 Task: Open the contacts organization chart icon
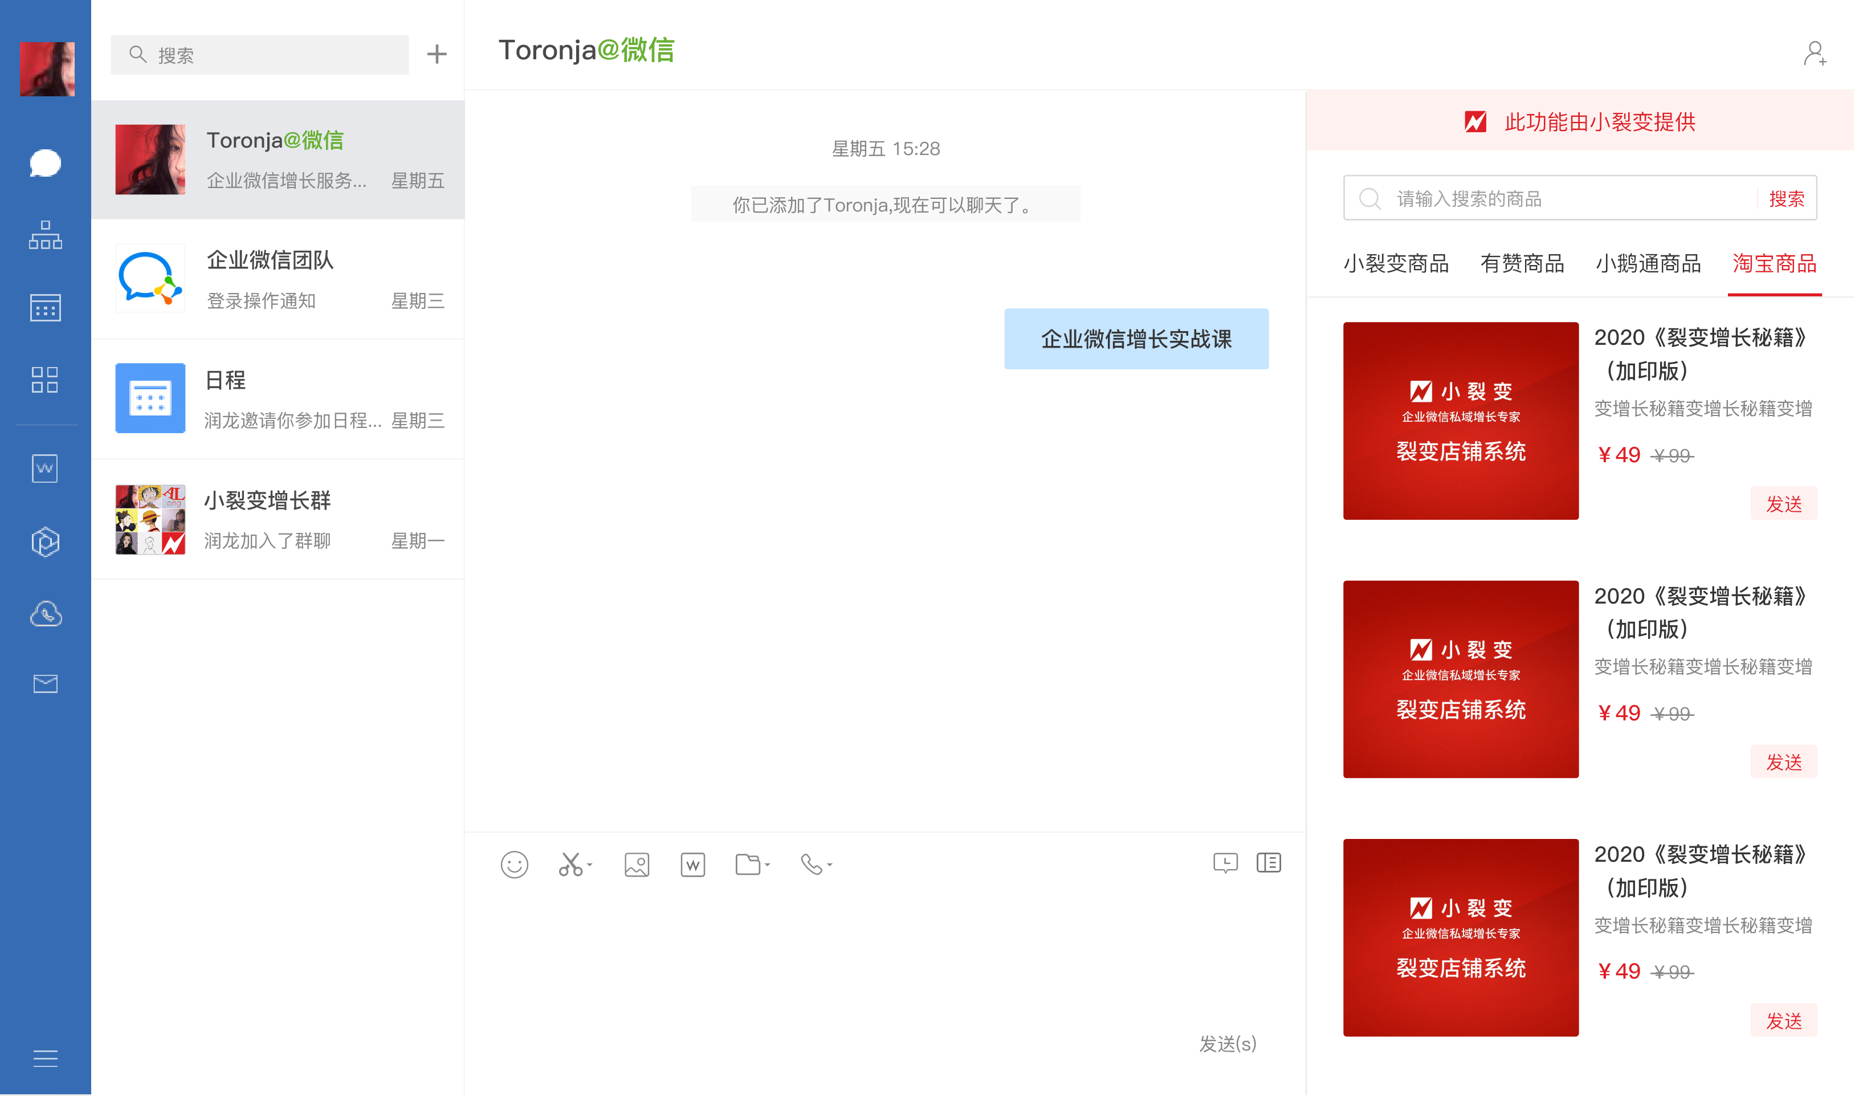pyautogui.click(x=45, y=235)
